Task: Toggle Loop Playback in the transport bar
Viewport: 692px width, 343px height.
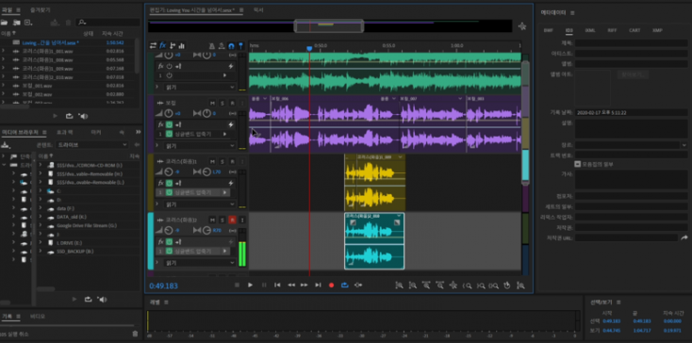Action: [345, 285]
